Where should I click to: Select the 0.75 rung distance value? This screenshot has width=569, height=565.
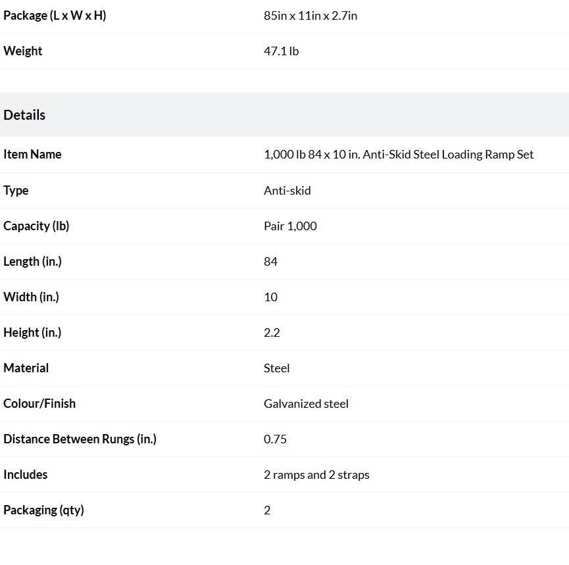pyautogui.click(x=275, y=439)
